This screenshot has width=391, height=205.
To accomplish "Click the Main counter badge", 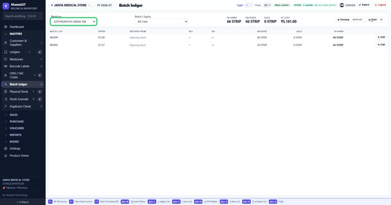I will point(282,5).
